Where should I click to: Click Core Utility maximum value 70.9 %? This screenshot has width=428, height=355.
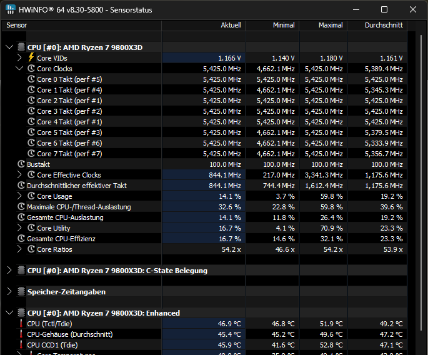pyautogui.click(x=331, y=228)
